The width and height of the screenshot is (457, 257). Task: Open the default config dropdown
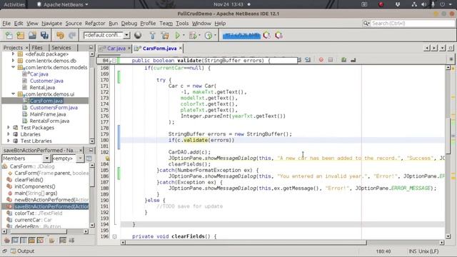pos(106,35)
